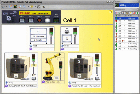Screen dimensions: 140x94
Task: Select pallet 212 Retainer Ring row
Action: [127, 46]
